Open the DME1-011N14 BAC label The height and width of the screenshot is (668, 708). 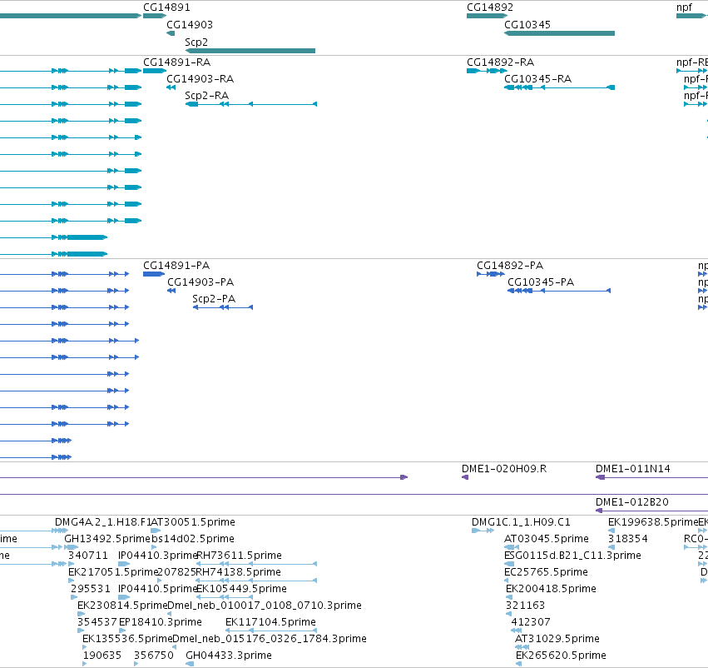(x=633, y=469)
